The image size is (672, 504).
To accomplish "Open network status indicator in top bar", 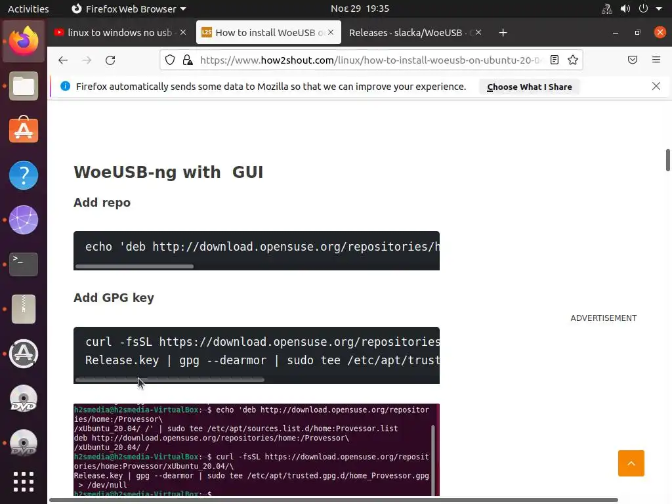I will coord(606,9).
